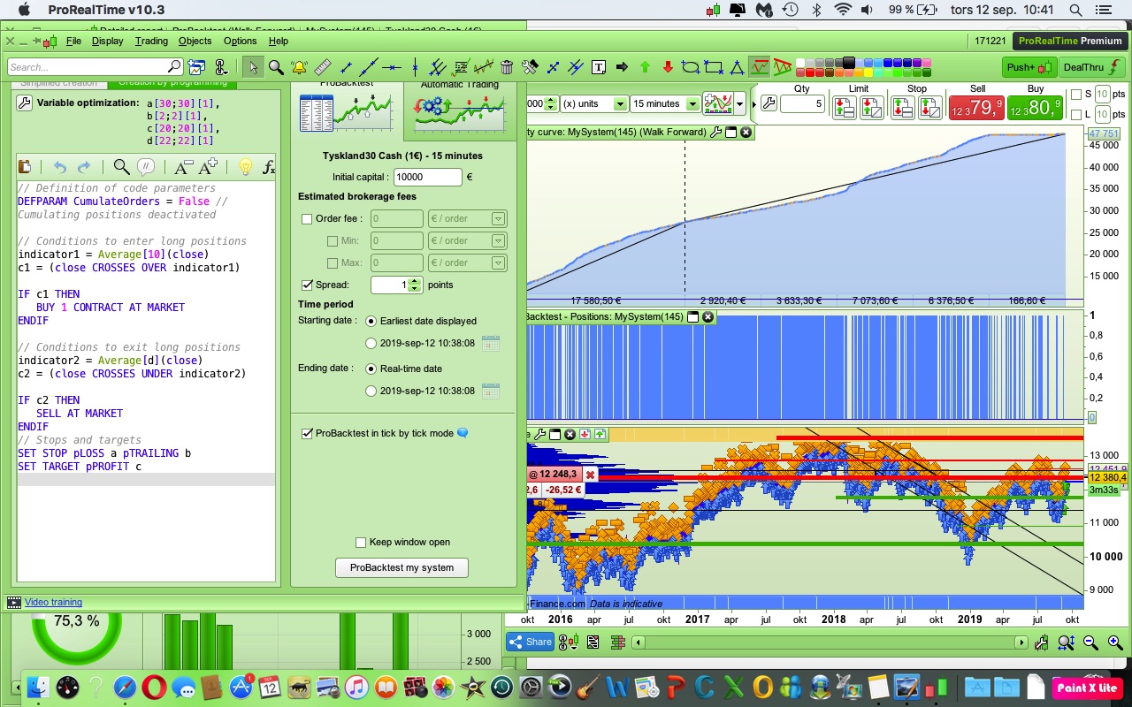Open the Trading menu
This screenshot has width=1132, height=707.
click(x=150, y=41)
